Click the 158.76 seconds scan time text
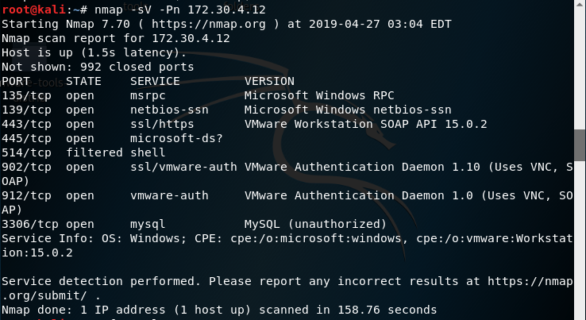Image resolution: width=586 pixels, height=320 pixels. (x=387, y=310)
